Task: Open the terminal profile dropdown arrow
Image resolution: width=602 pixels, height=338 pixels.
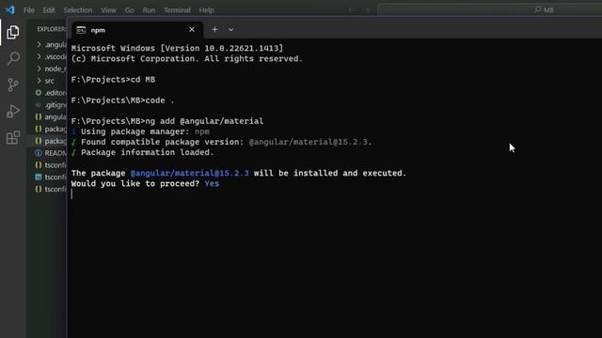Action: (x=230, y=29)
